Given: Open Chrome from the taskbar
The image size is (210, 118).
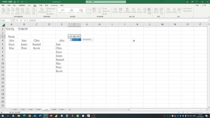Looking at the screenshot, I should (30, 116).
